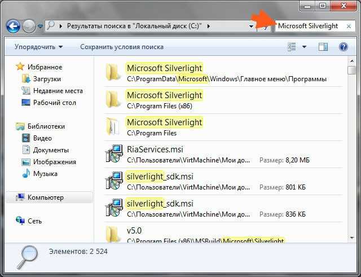The image size is (361, 277).
Task: Click the details pane magnifier icon
Action: click(x=27, y=257)
